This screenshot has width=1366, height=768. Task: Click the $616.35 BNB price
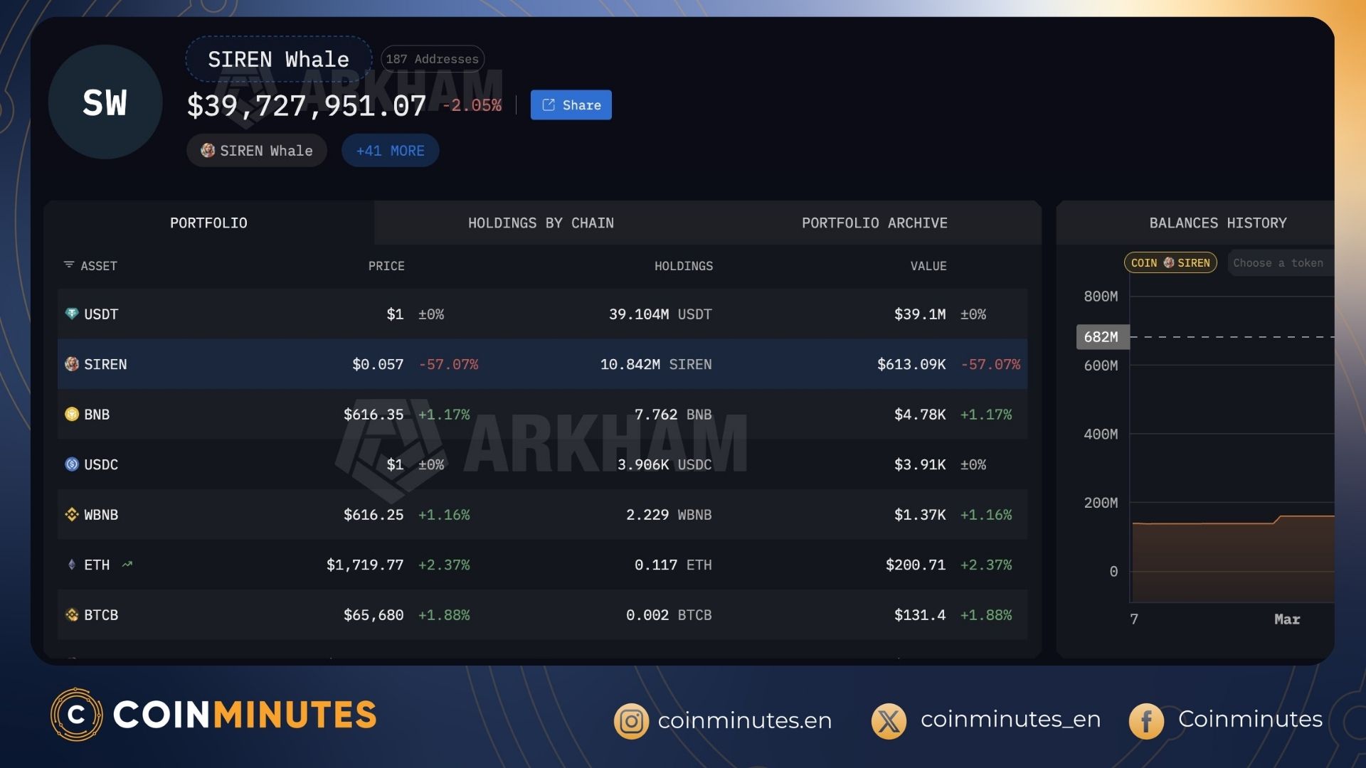374,414
